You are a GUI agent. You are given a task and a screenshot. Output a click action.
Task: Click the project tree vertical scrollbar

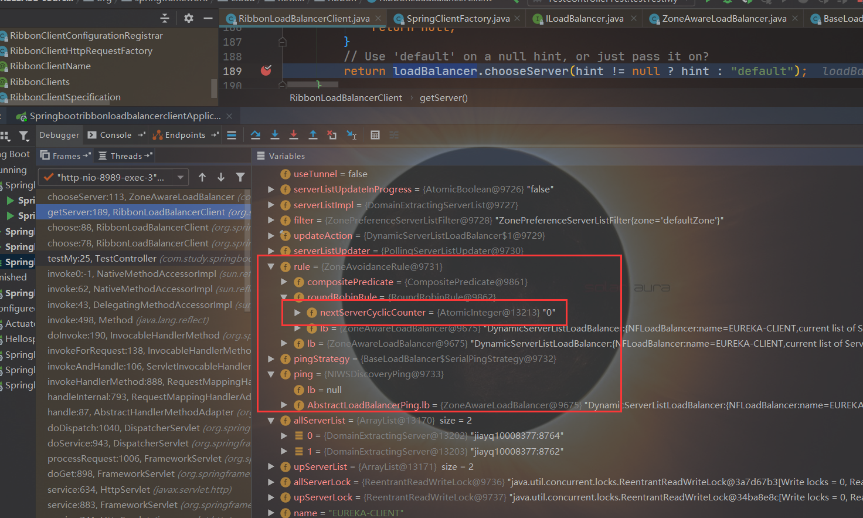pos(214,87)
